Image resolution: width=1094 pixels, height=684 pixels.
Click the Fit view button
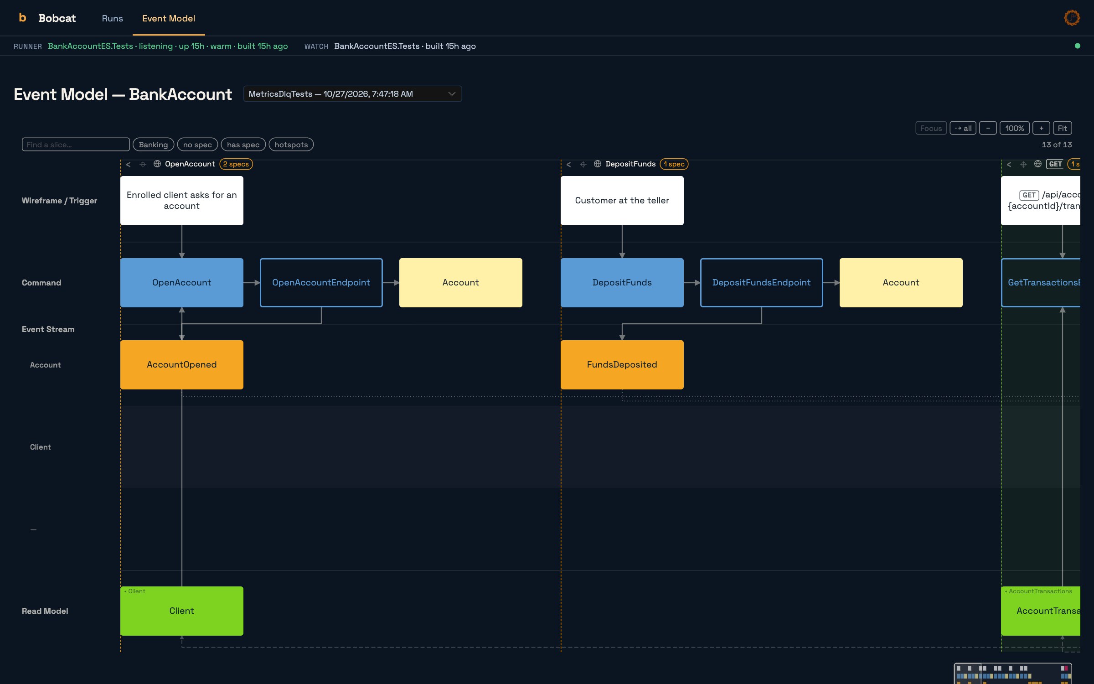point(1062,128)
